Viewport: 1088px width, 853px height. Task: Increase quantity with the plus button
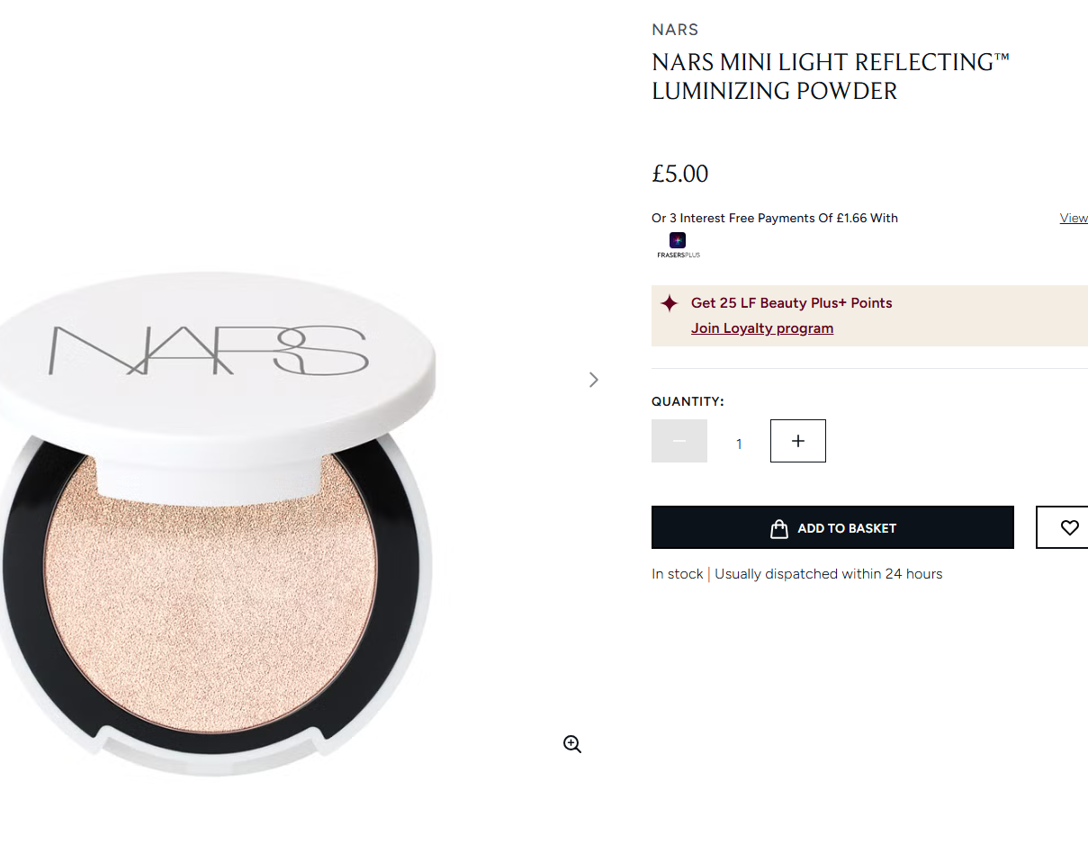[x=798, y=441]
